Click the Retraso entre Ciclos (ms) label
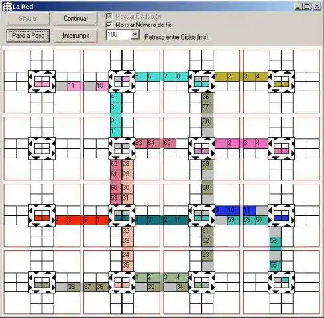 tap(176, 37)
